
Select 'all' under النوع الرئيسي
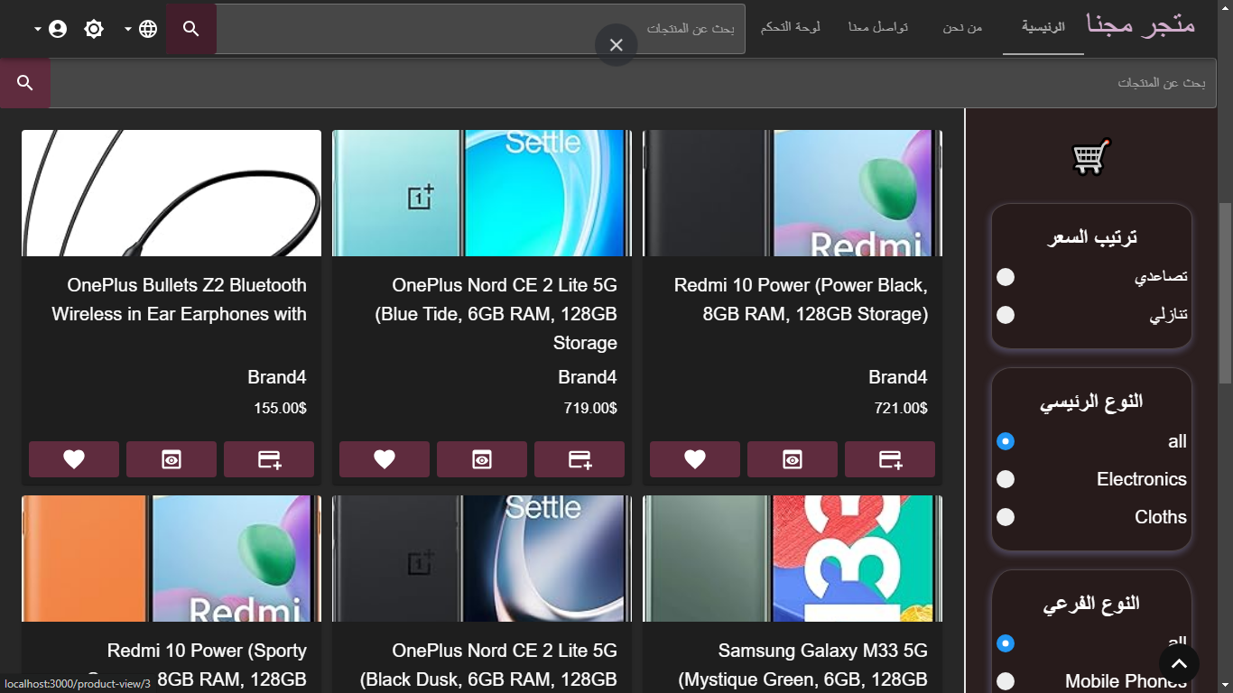pos(1006,441)
